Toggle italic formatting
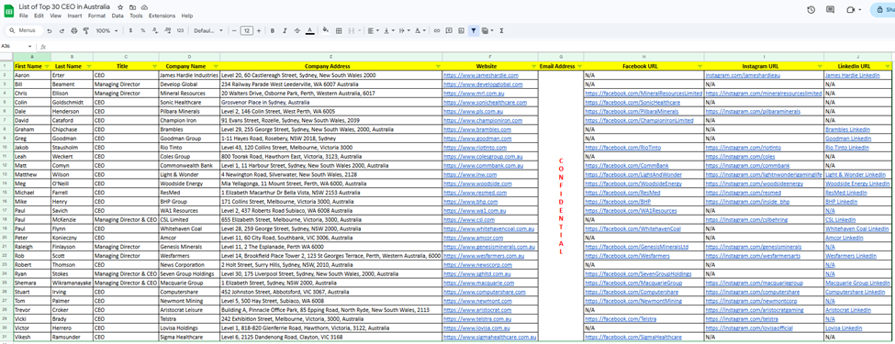Image resolution: width=895 pixels, height=344 pixels. [285, 30]
